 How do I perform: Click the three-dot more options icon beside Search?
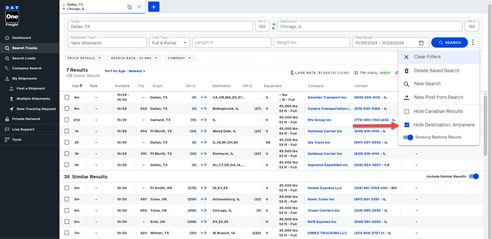tap(473, 42)
